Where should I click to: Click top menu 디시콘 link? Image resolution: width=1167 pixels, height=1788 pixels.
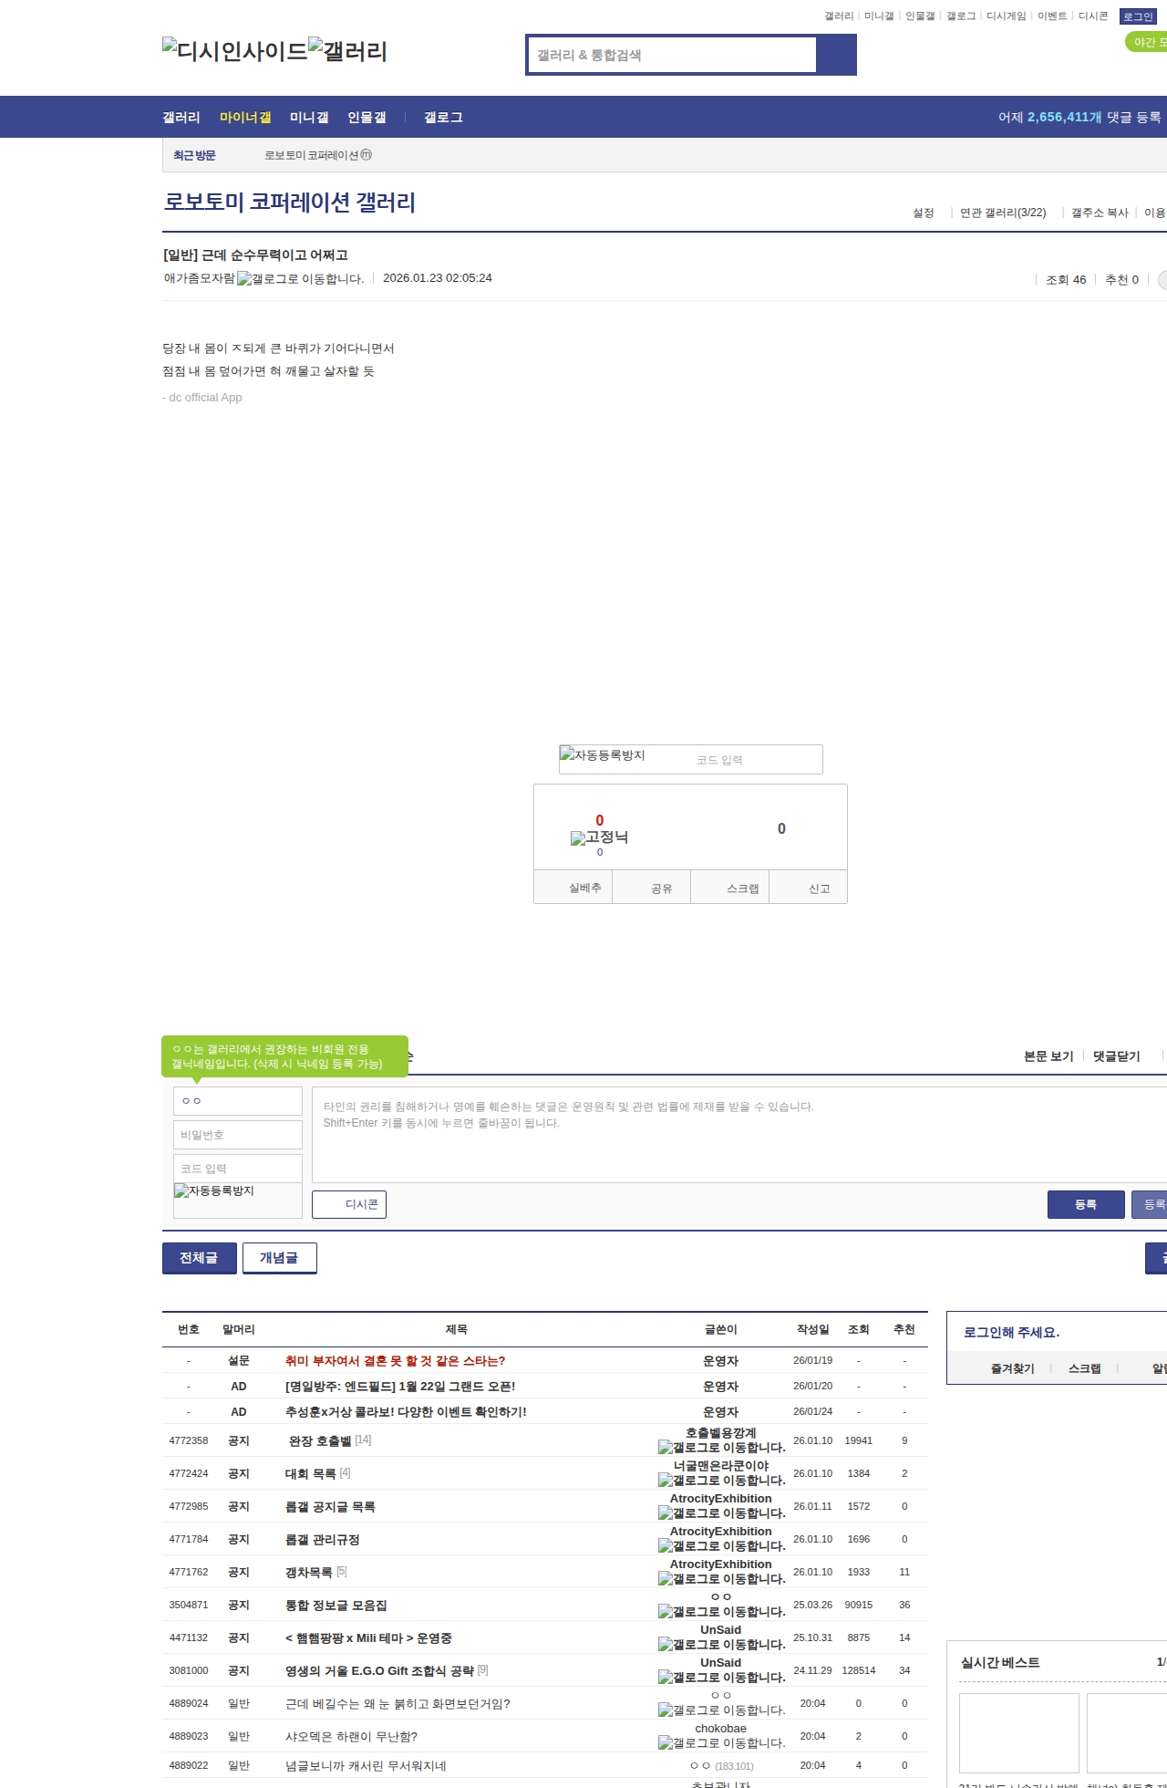tap(1093, 16)
